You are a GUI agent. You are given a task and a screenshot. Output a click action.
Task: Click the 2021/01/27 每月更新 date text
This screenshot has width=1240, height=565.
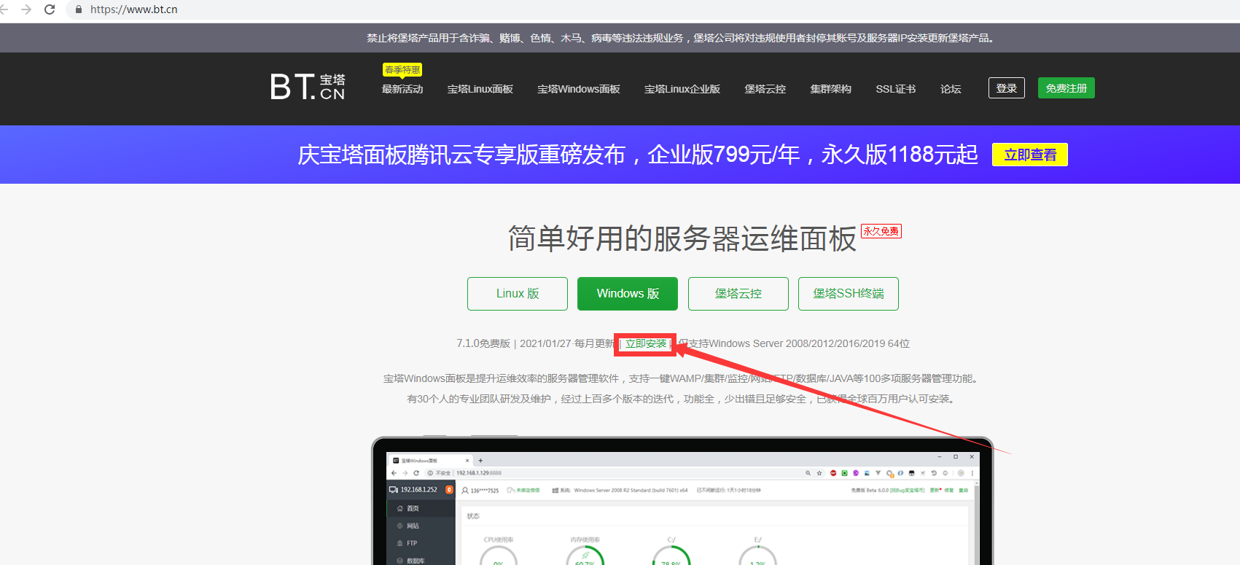coord(567,343)
